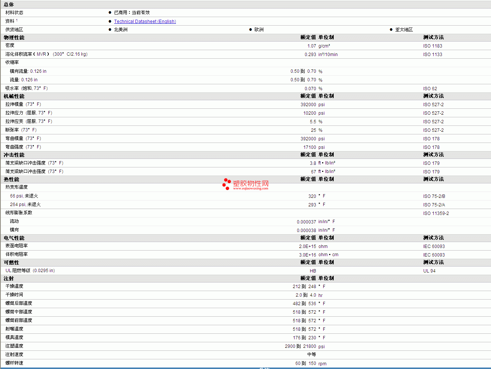Select the deflection temperature value 320
The height and width of the screenshot is (369, 491).
312,196
